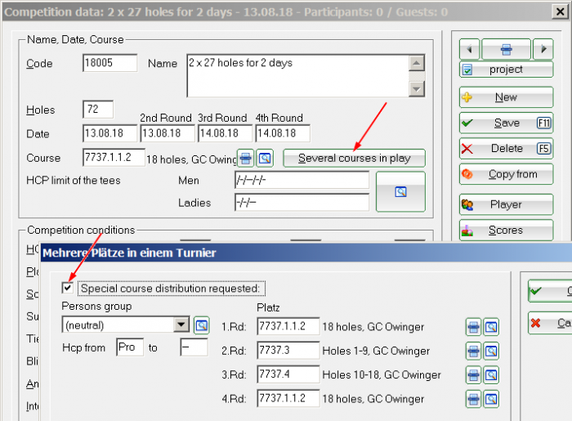
Task: Click lookup icon for 4.Rd course
Action: pos(491,399)
